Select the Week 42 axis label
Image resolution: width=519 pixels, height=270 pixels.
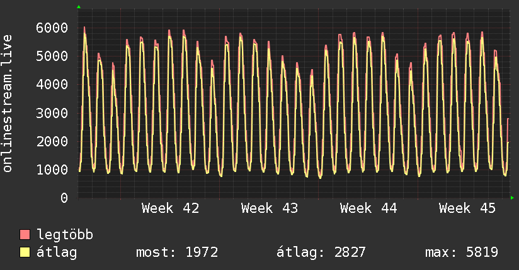170,208
